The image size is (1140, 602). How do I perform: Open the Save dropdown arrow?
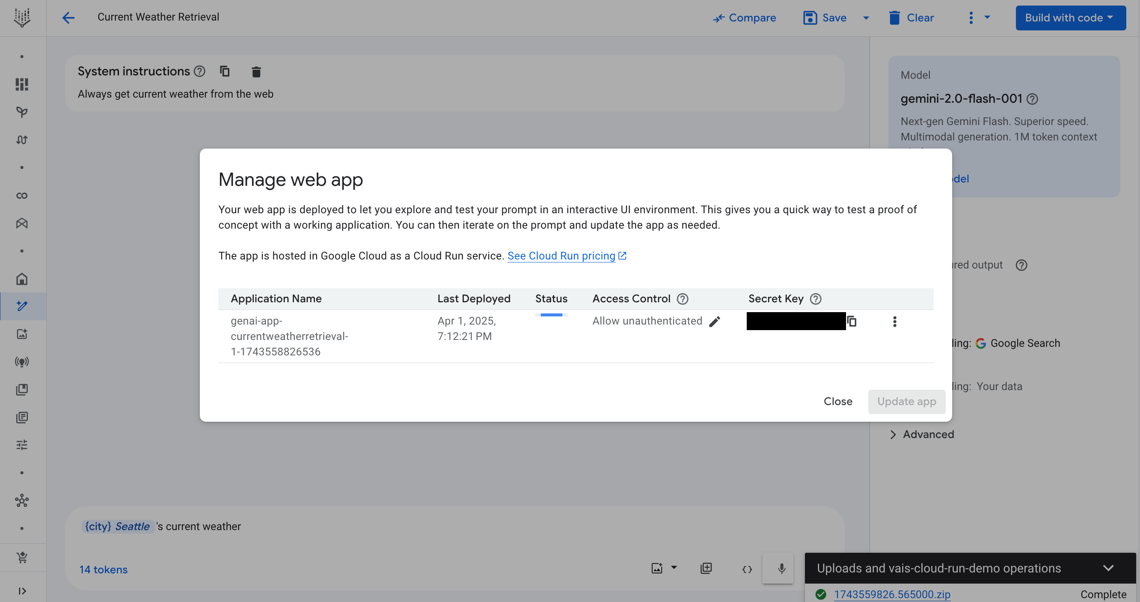click(x=865, y=18)
